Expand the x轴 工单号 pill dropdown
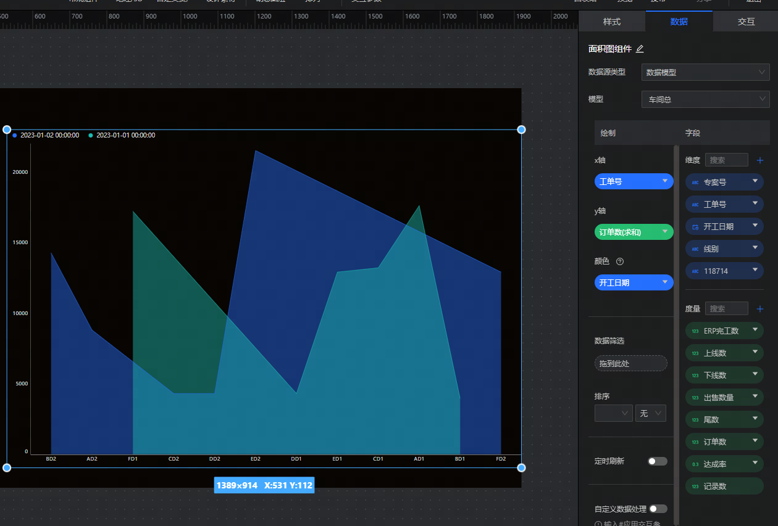The height and width of the screenshot is (526, 778). [664, 181]
